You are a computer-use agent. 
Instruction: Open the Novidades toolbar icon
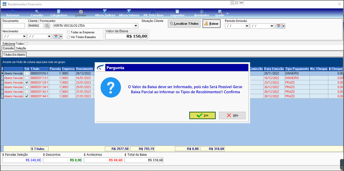pyautogui.click(x=201, y=12)
